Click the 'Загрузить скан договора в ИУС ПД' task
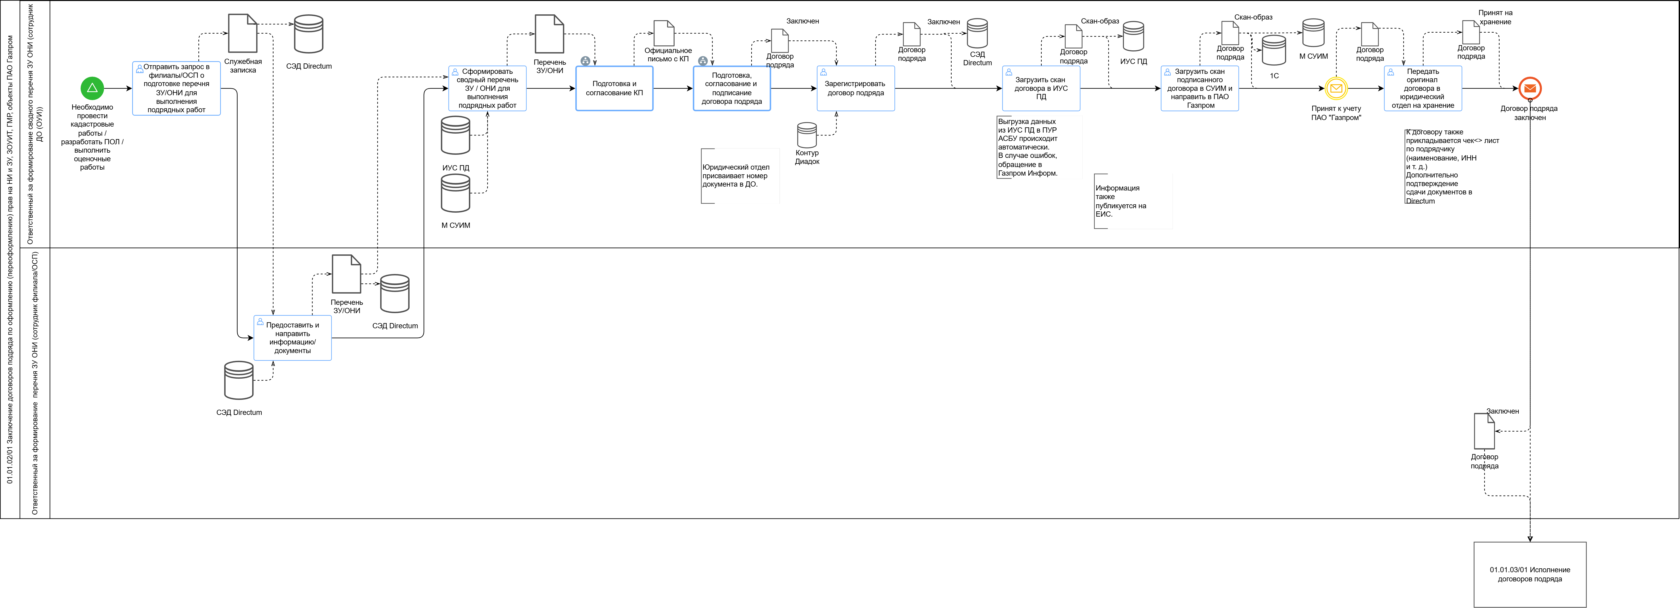 click(x=1041, y=89)
